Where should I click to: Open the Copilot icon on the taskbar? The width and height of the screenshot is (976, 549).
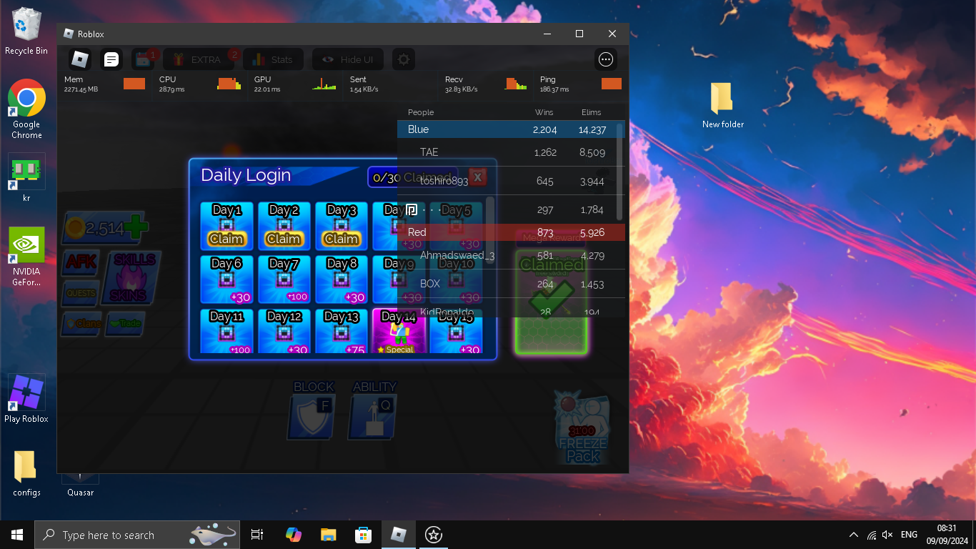point(293,535)
